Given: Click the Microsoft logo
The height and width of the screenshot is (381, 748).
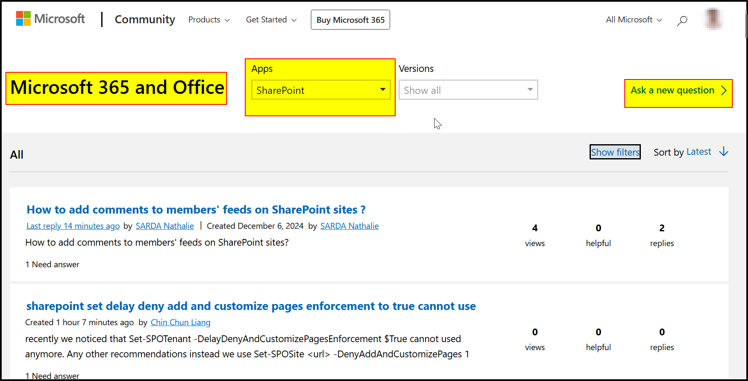Looking at the screenshot, I should pyautogui.click(x=50, y=19).
